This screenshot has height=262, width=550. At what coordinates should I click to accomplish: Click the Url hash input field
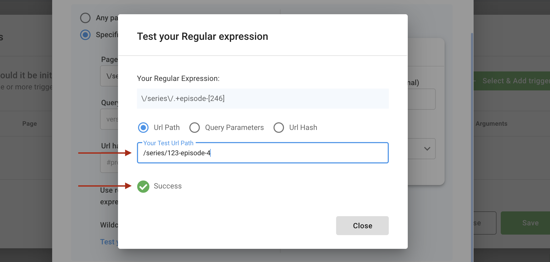[x=109, y=163]
